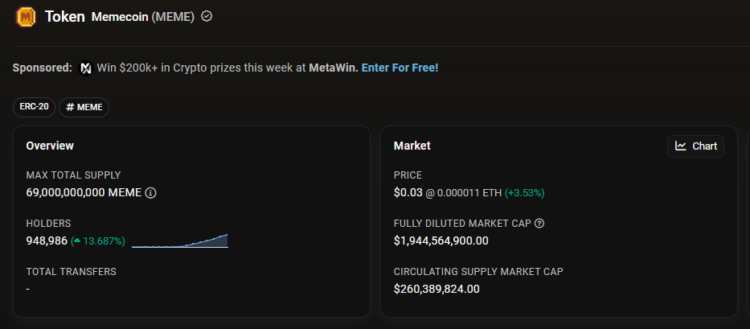Screen dimensions: 750x329
Task: Click the MetaWin sponsor logo icon
Action: point(86,68)
